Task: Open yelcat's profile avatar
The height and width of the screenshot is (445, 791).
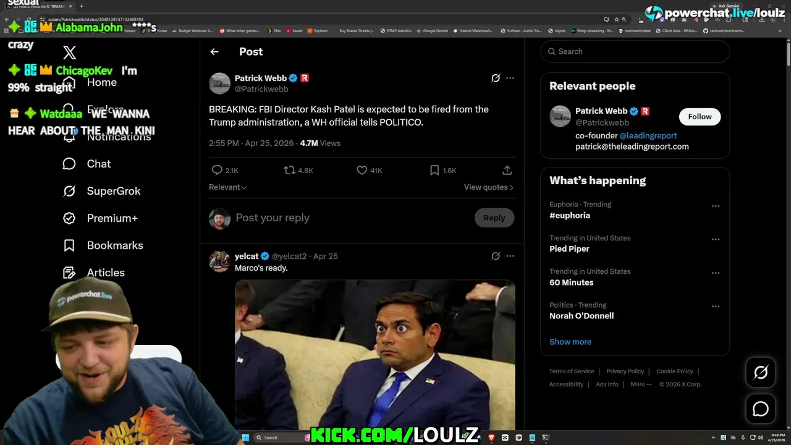Action: [219, 261]
